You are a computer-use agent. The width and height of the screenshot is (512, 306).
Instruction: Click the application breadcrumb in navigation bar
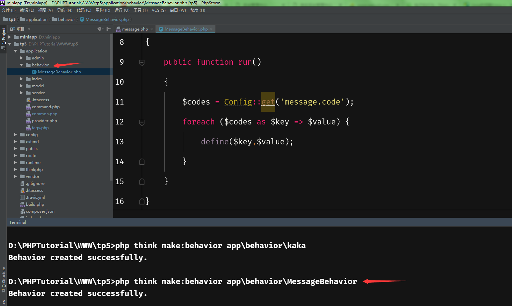pyautogui.click(x=34, y=19)
